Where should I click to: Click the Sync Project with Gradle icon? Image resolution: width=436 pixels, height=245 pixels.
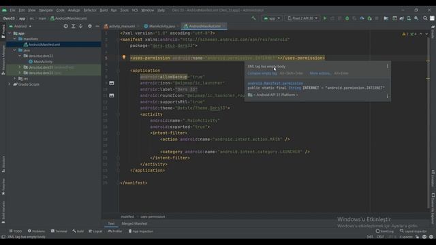[402, 18]
